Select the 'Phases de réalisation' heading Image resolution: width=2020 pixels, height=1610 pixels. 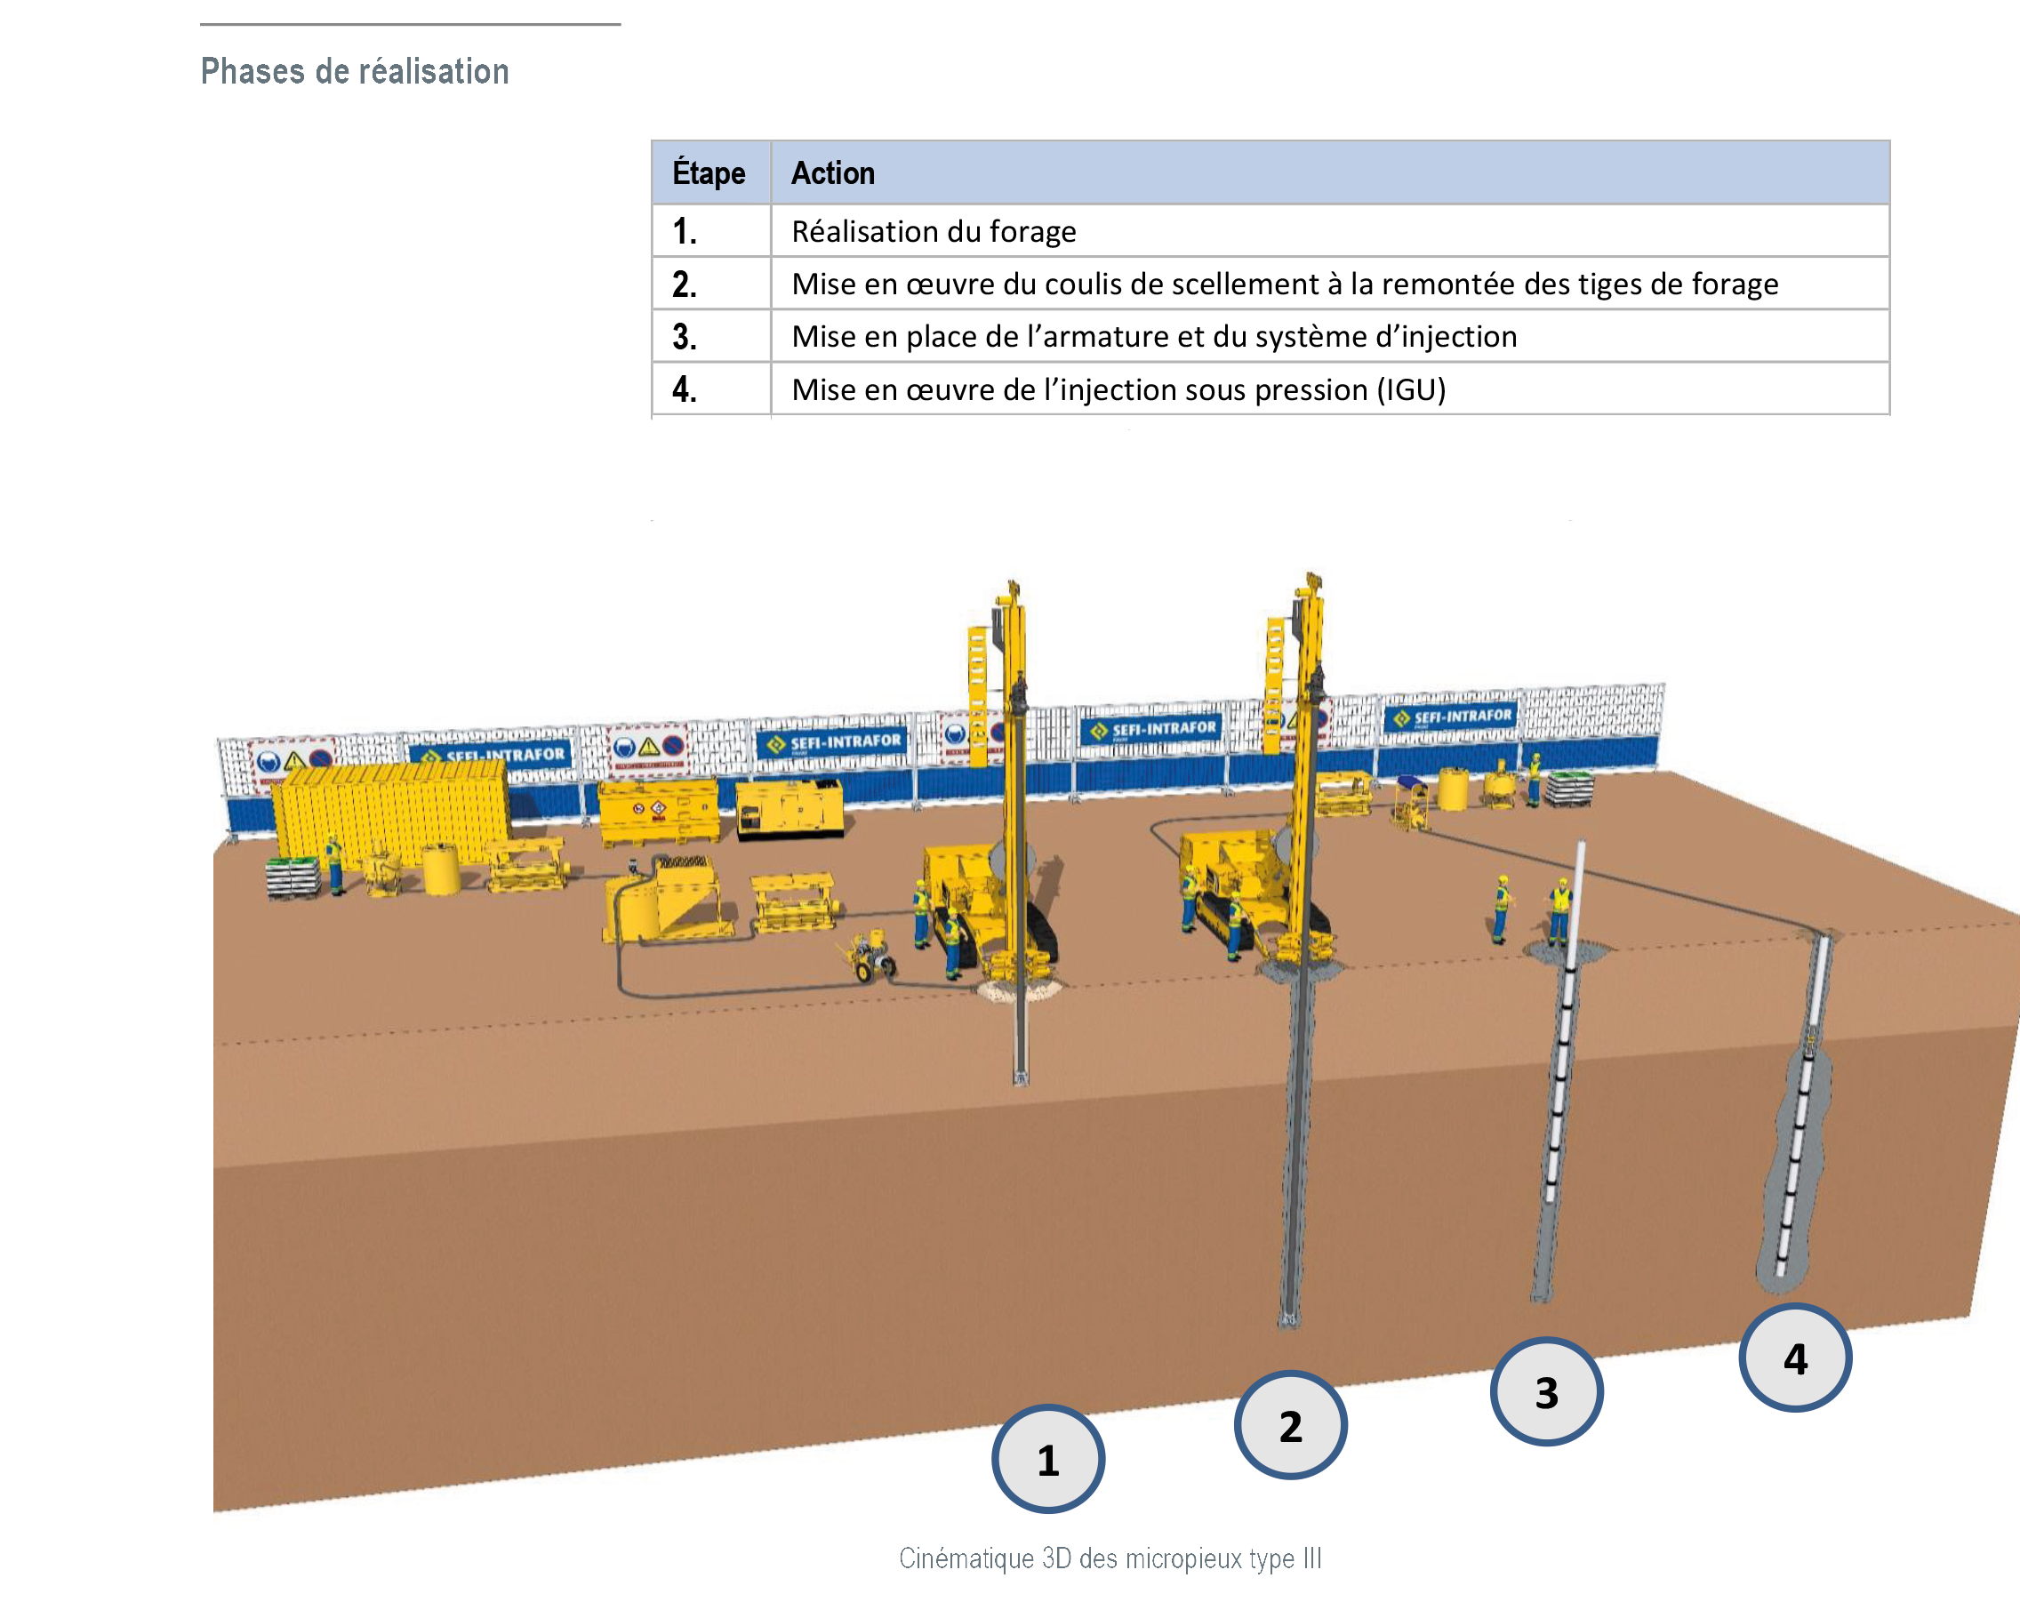pyautogui.click(x=355, y=71)
